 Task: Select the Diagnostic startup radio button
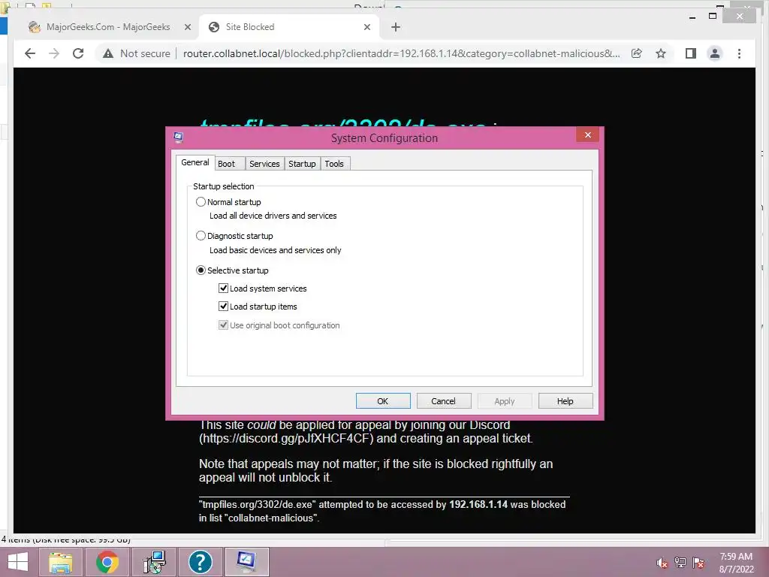[201, 236]
